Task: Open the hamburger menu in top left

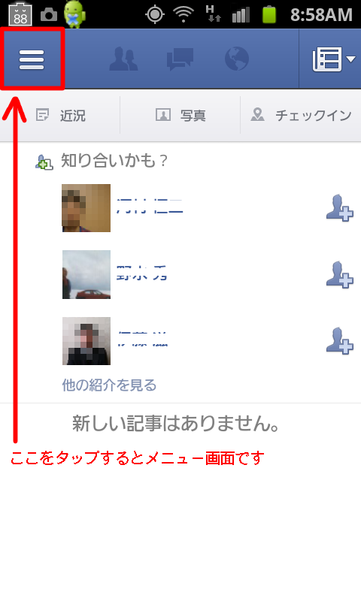Action: [32, 59]
